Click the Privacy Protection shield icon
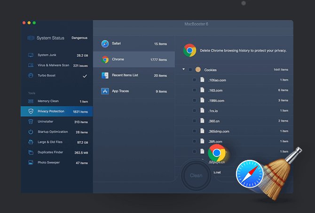Image resolution: width=315 pixels, height=213 pixels. 31,111
